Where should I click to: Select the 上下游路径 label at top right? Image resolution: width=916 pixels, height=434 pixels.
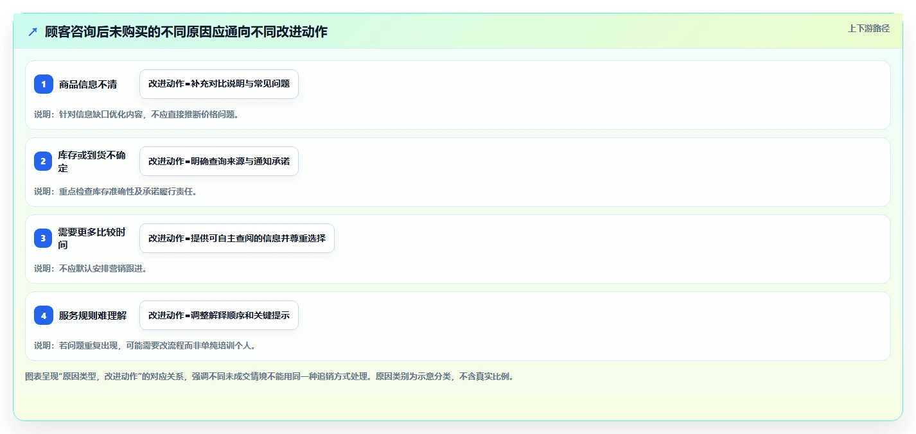coord(869,28)
